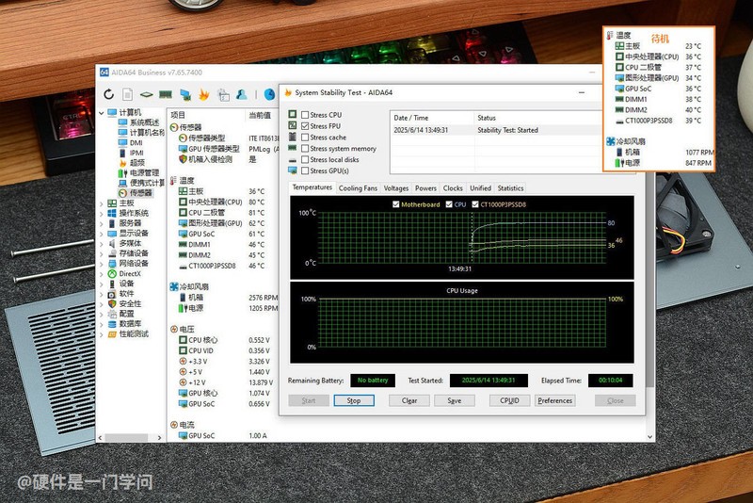Open the Unified tab

click(481, 188)
